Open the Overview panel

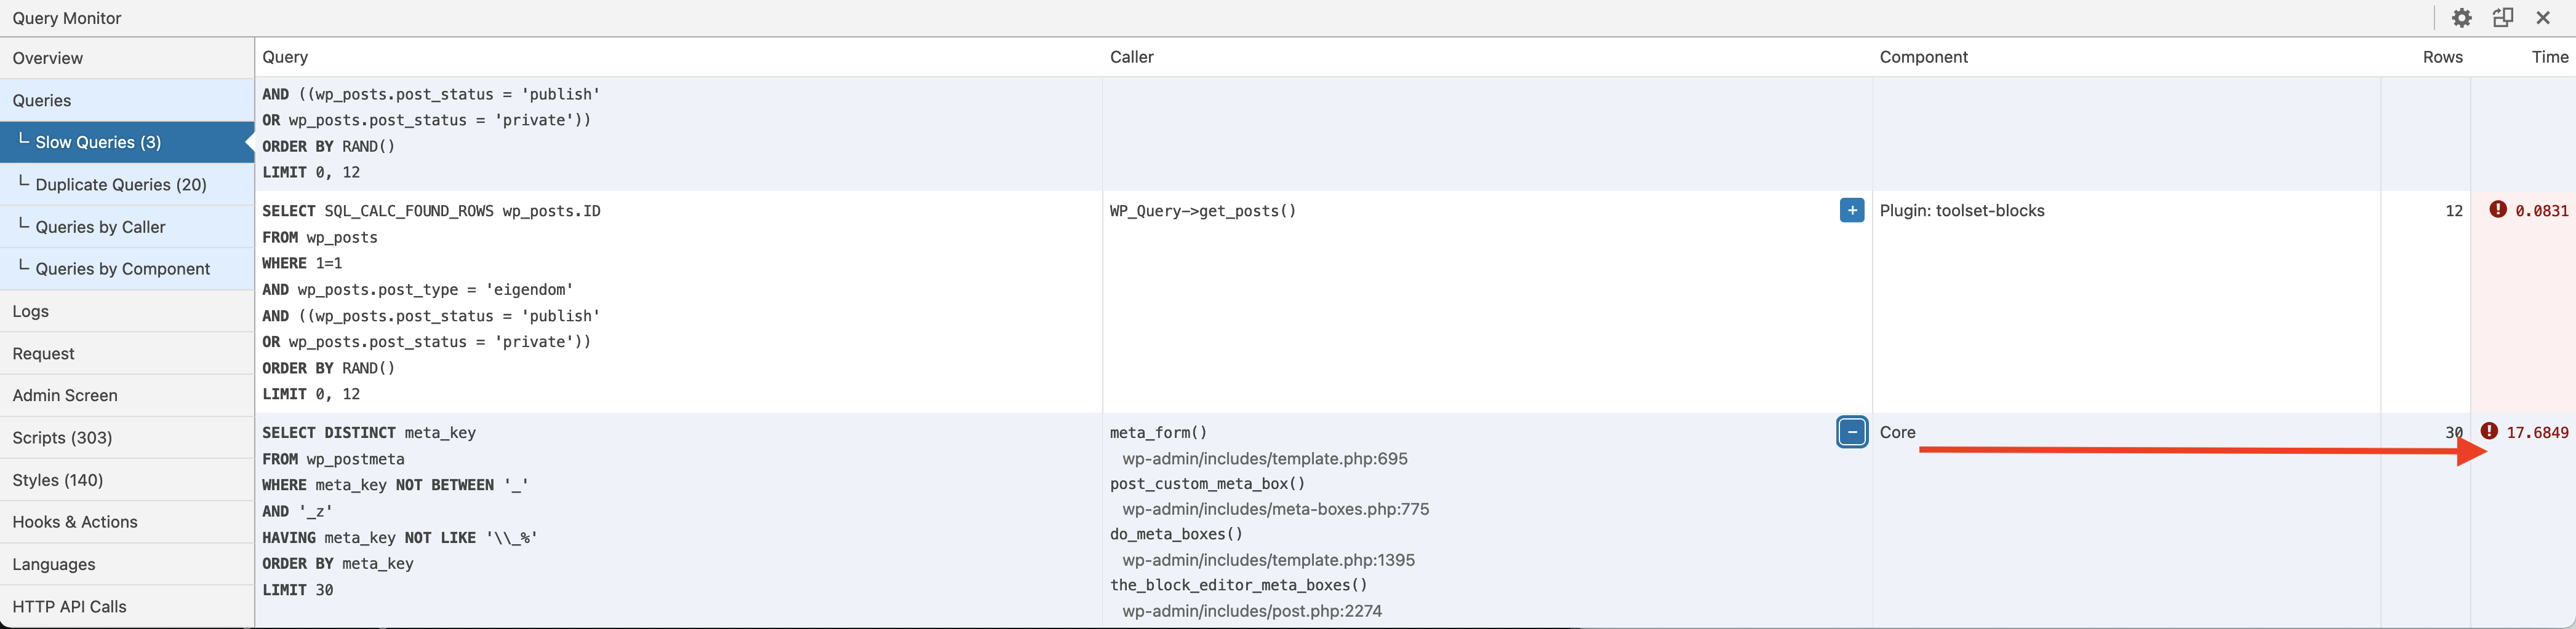pos(127,58)
